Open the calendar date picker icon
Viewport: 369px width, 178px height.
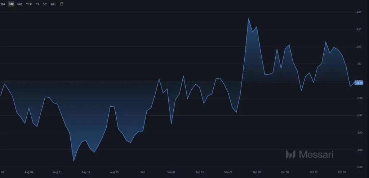point(62,4)
